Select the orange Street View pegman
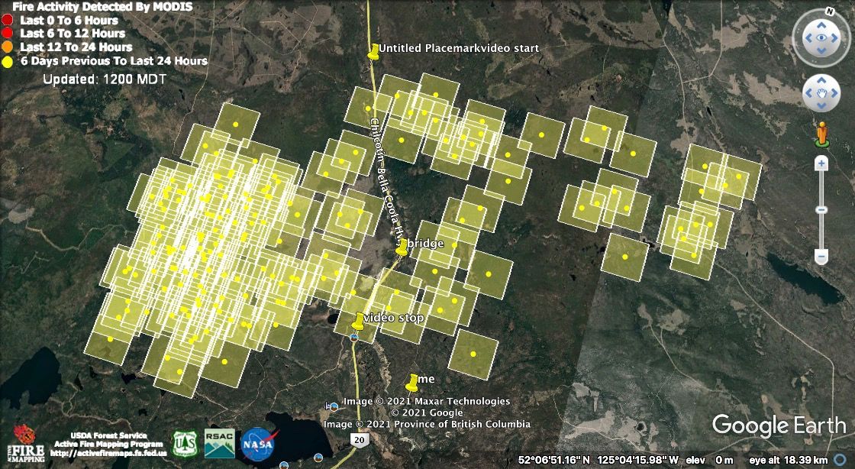This screenshot has width=855, height=469. click(x=821, y=133)
